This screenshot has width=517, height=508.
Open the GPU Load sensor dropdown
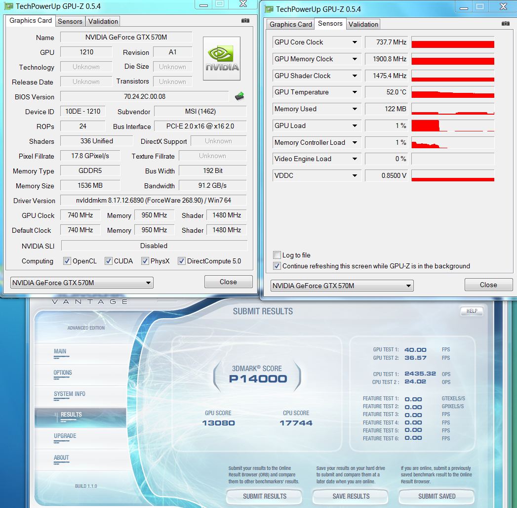(355, 126)
